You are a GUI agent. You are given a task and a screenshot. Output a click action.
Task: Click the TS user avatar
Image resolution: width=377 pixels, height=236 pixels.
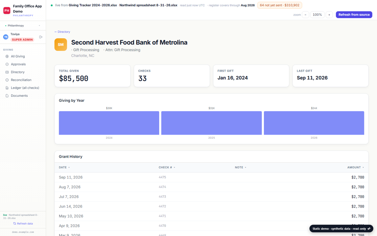tap(6, 37)
